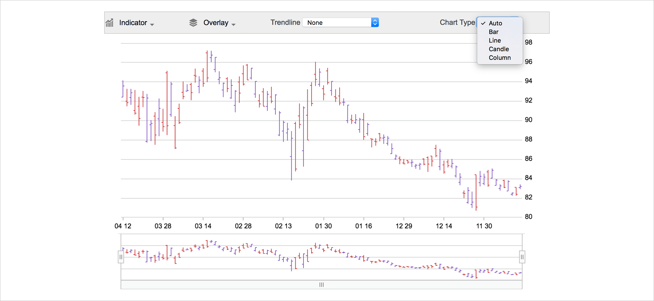
Task: Click the right range selector handle
Action: pos(522,257)
